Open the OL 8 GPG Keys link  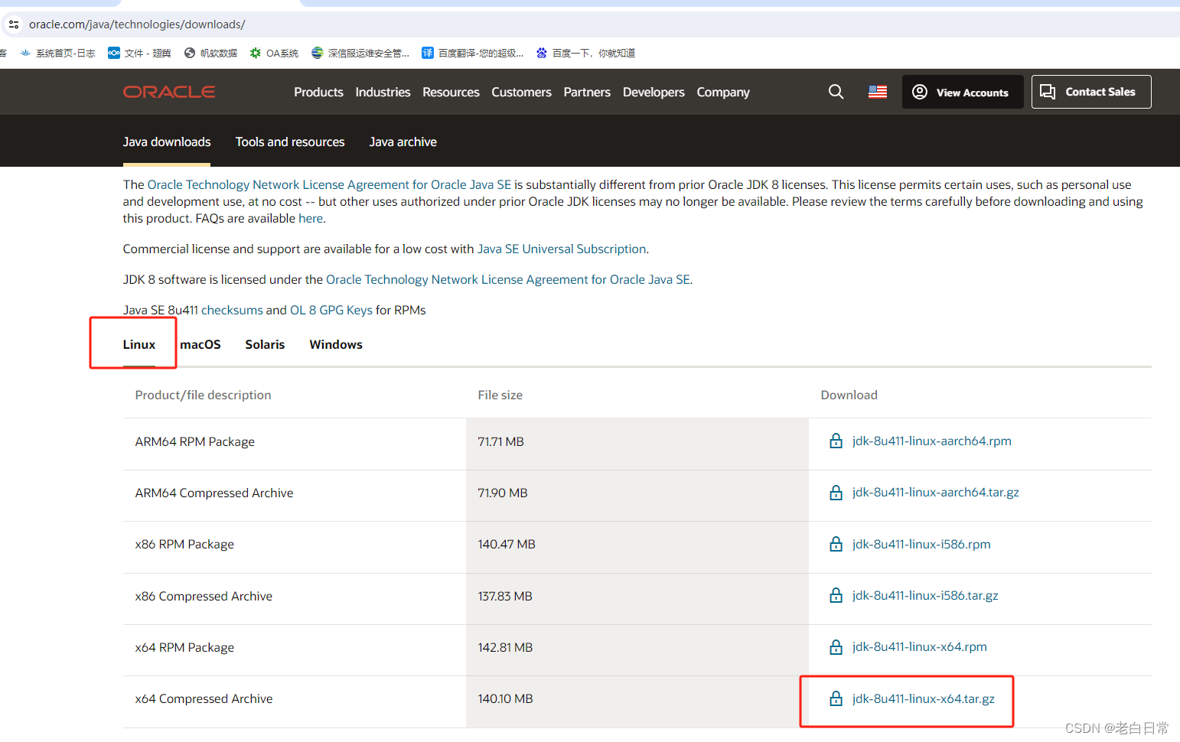pyautogui.click(x=331, y=310)
